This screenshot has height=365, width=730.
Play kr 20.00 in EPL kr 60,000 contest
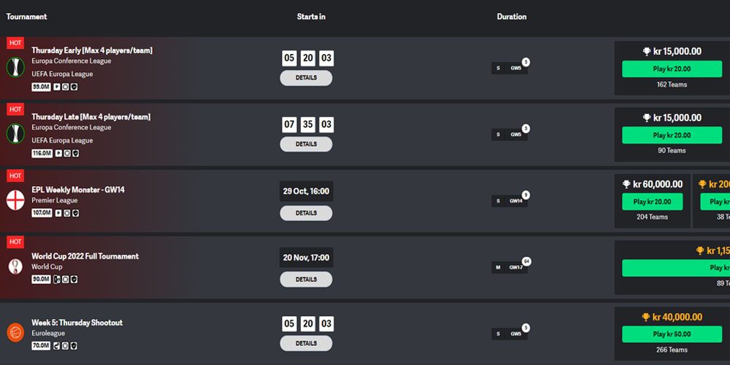[652, 202]
